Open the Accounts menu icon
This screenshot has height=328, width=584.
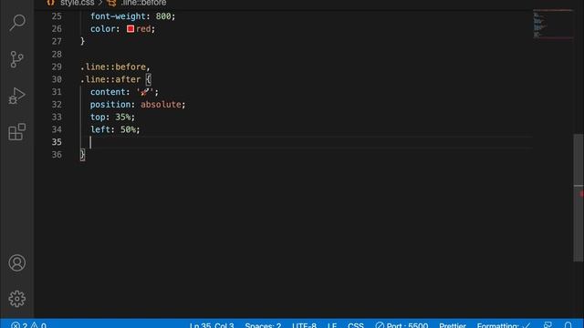(x=16, y=263)
